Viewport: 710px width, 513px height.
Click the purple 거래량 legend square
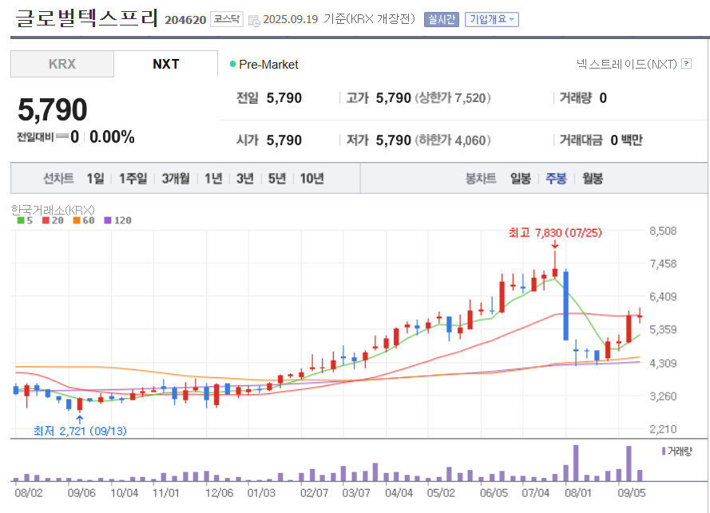click(x=663, y=451)
